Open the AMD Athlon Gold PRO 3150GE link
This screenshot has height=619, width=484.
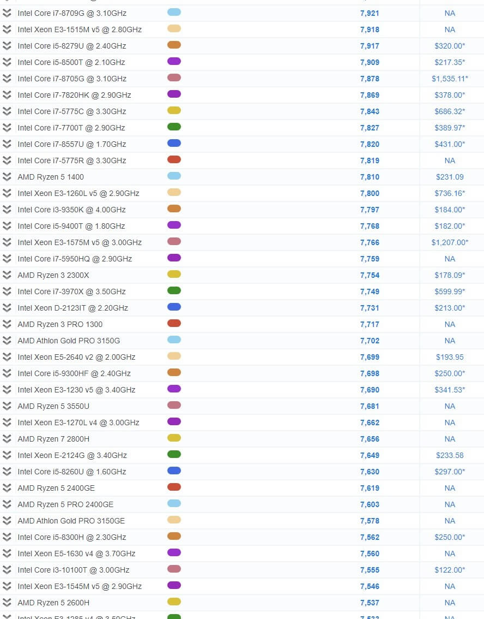click(71, 521)
